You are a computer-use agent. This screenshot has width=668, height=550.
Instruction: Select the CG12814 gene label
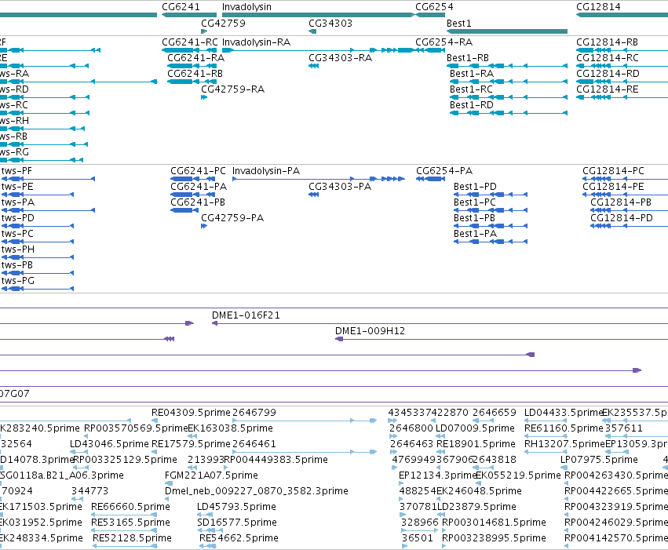[598, 7]
